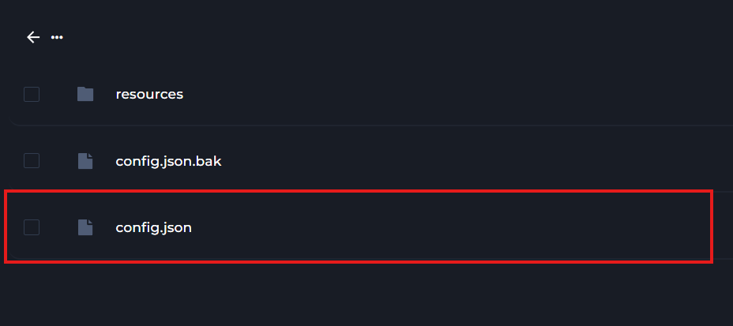Viewport: 733px width, 326px height.
Task: Open the config.json.bak file name
Action: (168, 161)
